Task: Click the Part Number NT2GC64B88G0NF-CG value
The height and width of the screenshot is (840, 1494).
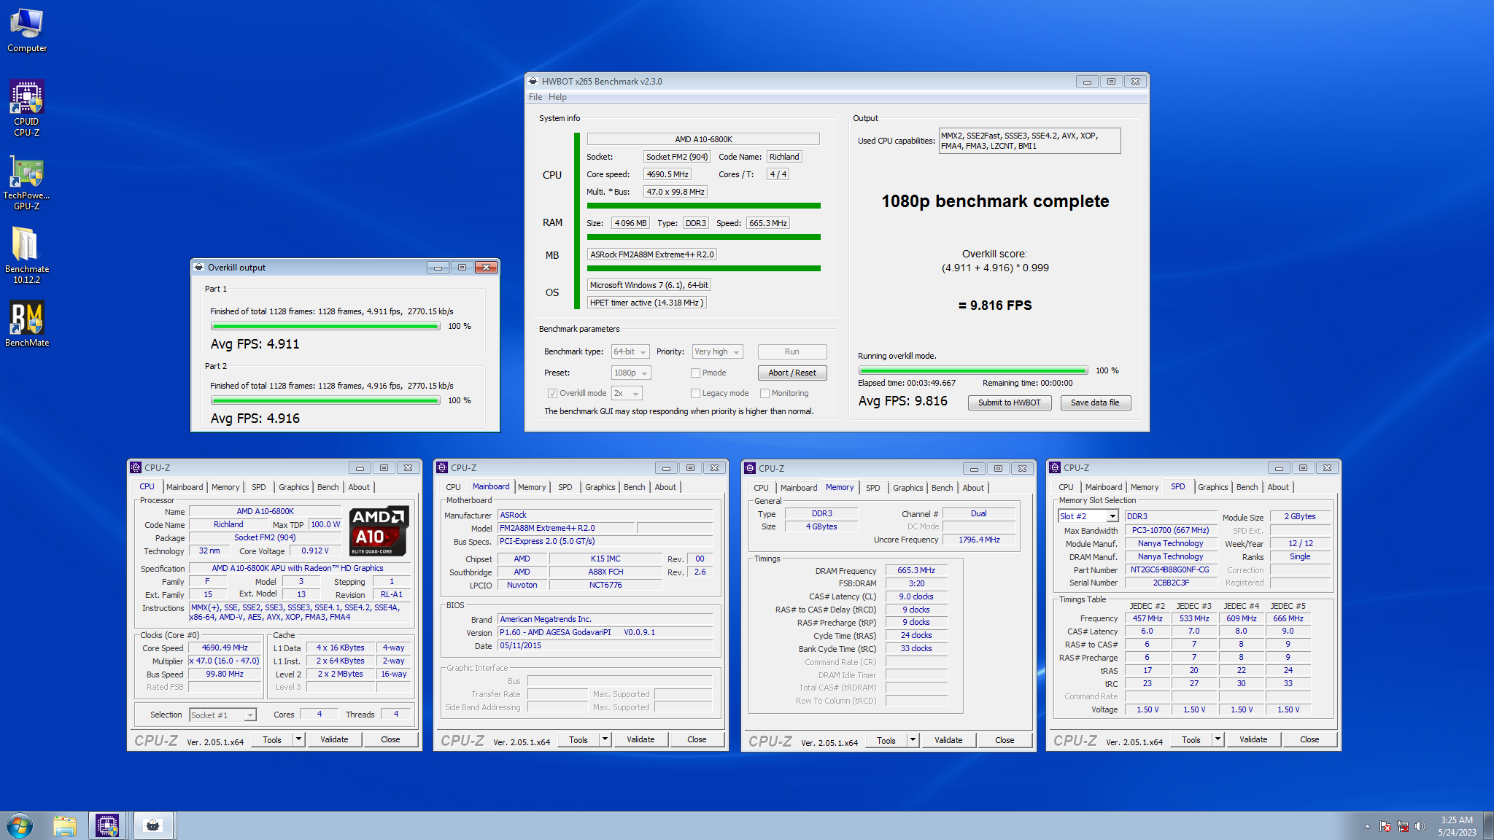Action: (x=1170, y=569)
